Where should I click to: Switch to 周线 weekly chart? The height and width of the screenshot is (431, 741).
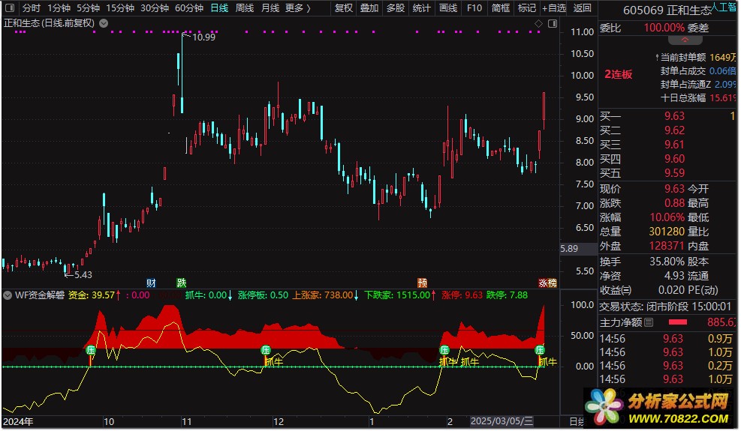[245, 8]
